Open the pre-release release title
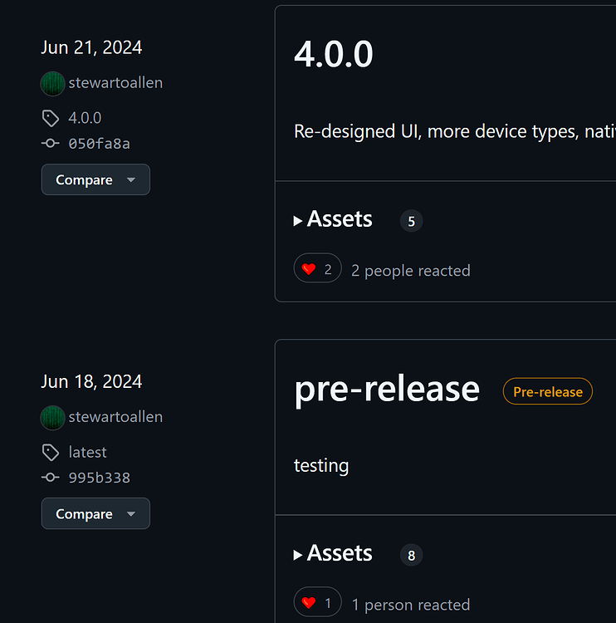The width and height of the screenshot is (616, 623). (x=387, y=390)
